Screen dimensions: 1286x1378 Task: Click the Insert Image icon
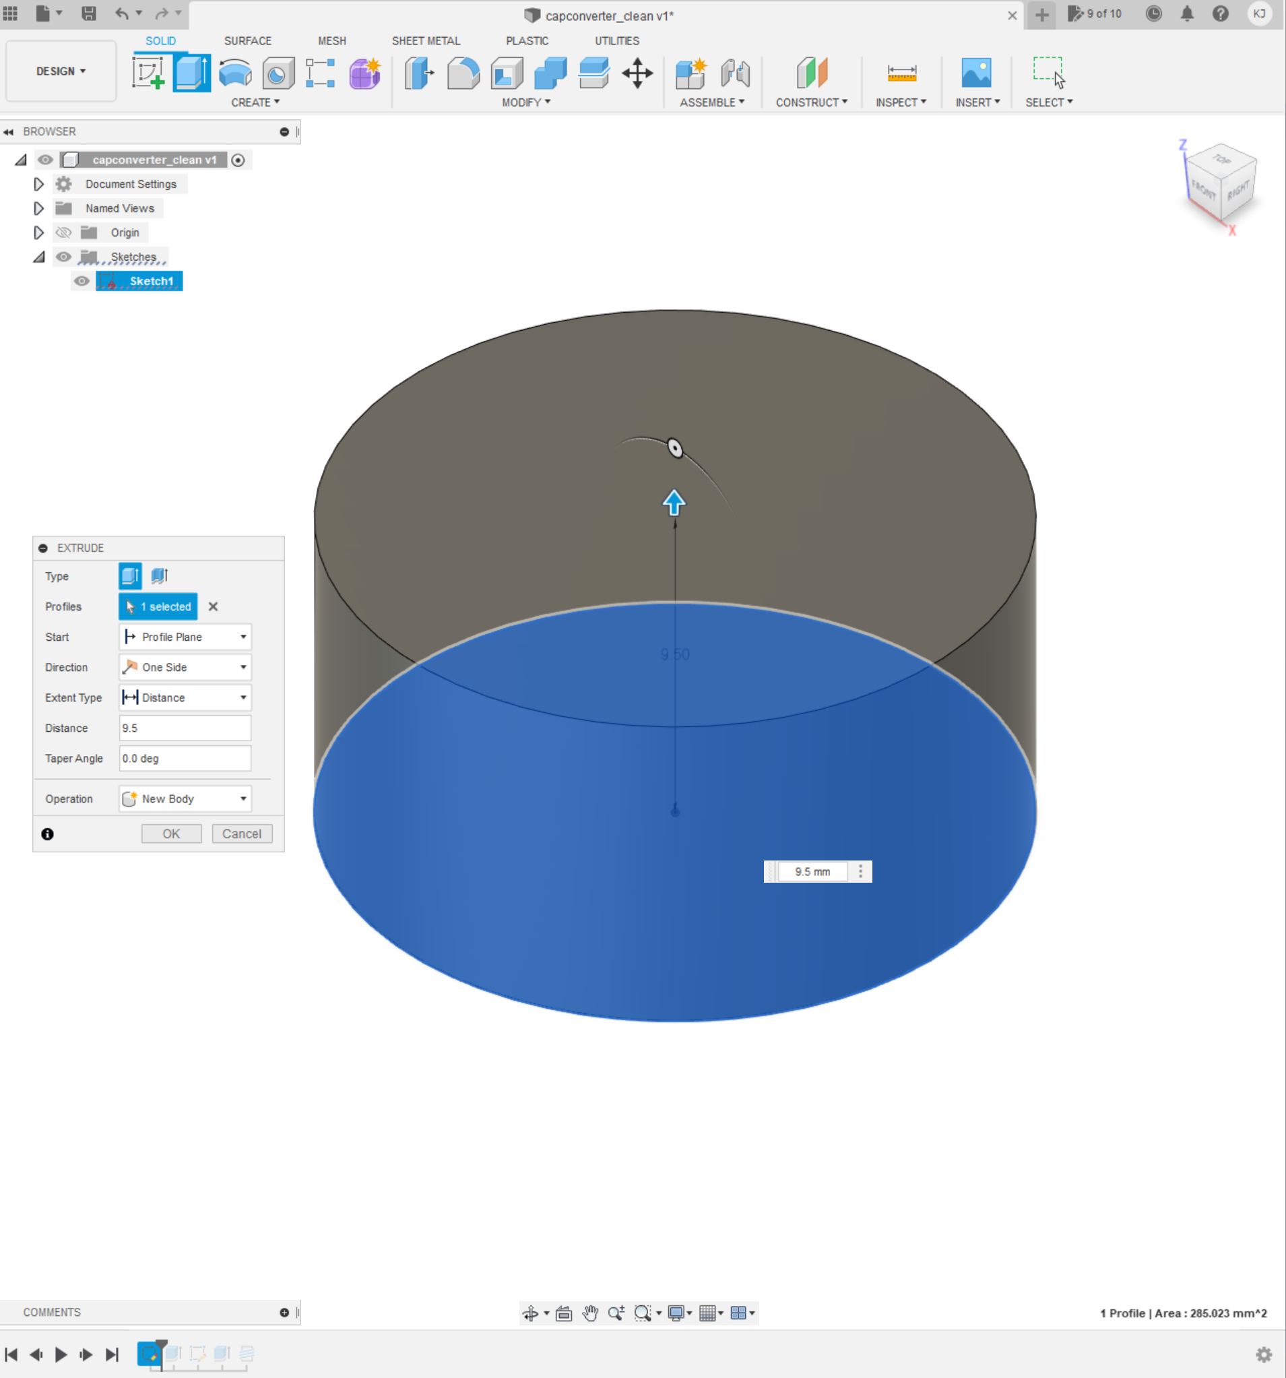(976, 73)
